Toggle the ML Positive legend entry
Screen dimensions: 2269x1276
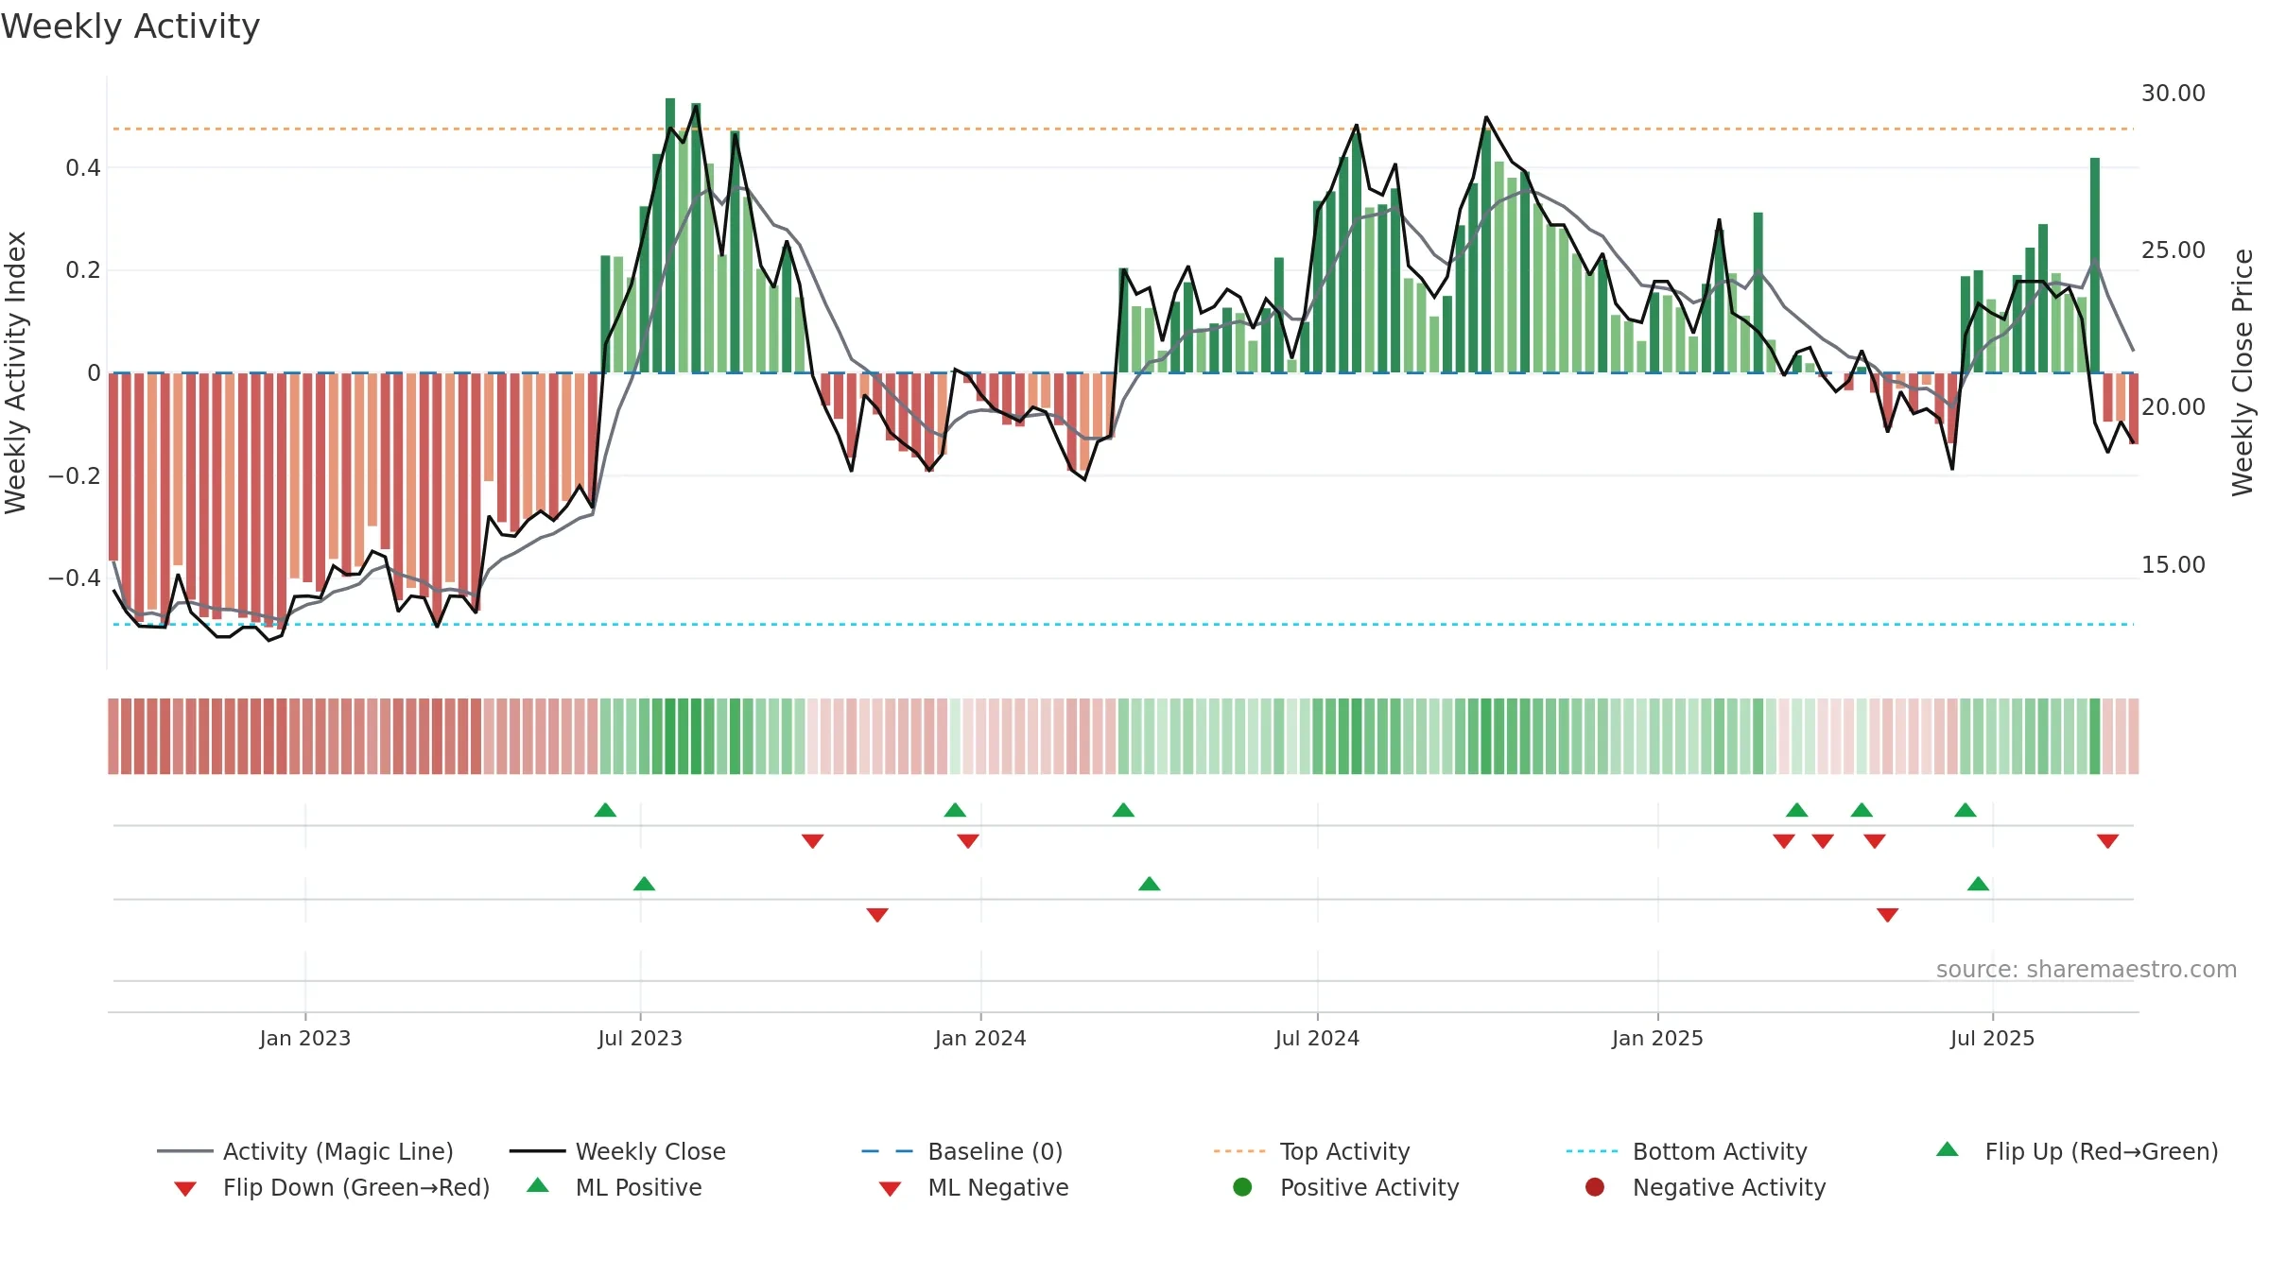[x=615, y=1187]
